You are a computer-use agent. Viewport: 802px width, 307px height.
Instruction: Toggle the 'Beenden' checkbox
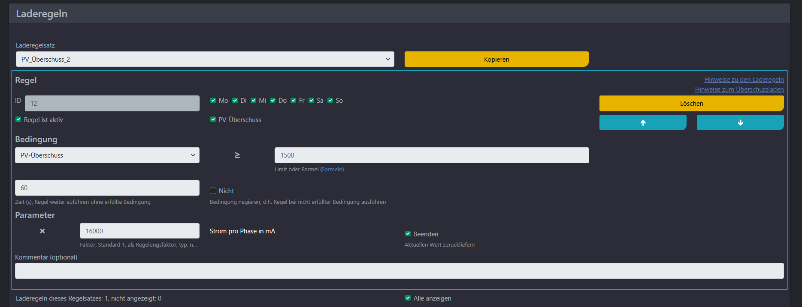(408, 234)
